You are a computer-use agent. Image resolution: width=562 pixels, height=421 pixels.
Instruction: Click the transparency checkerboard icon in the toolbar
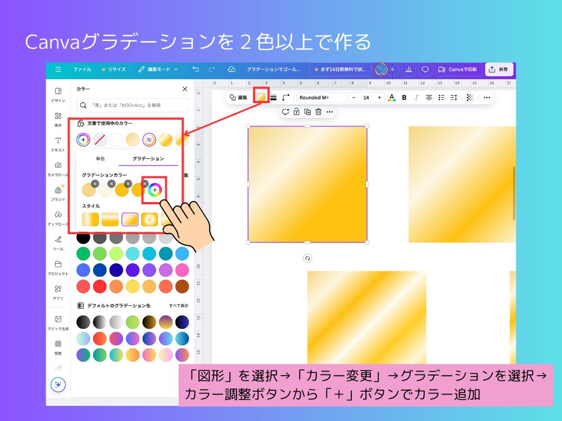point(469,98)
